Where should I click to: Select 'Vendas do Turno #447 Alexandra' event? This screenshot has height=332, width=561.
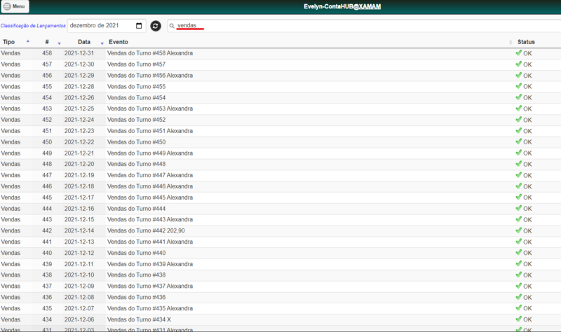tap(150, 175)
